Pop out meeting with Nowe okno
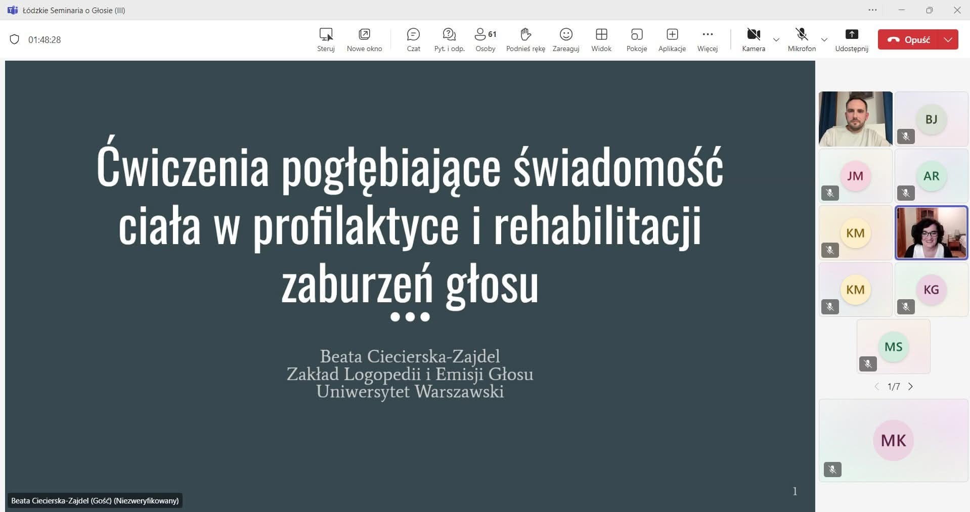The image size is (970, 512). click(x=364, y=39)
